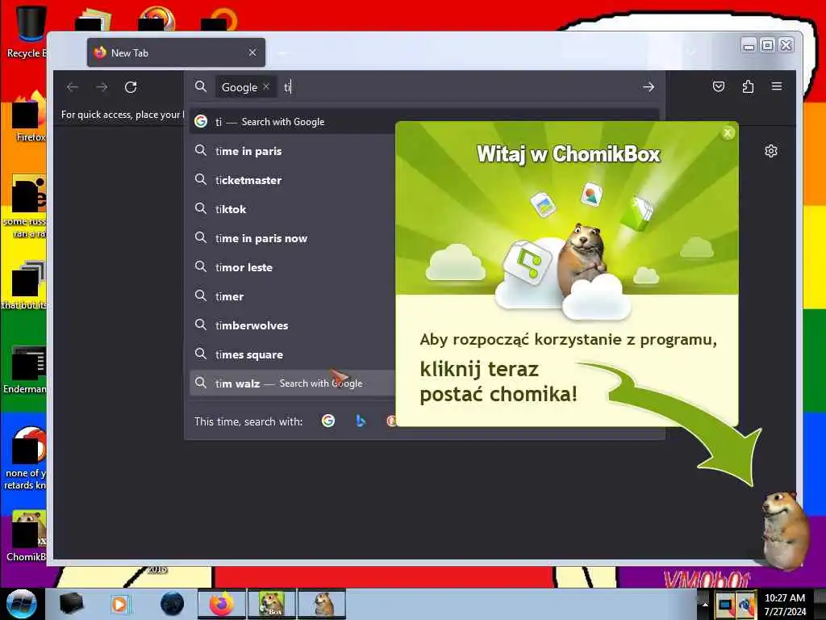
Task: Open ChomikBox taskbar button
Action: coord(272,604)
